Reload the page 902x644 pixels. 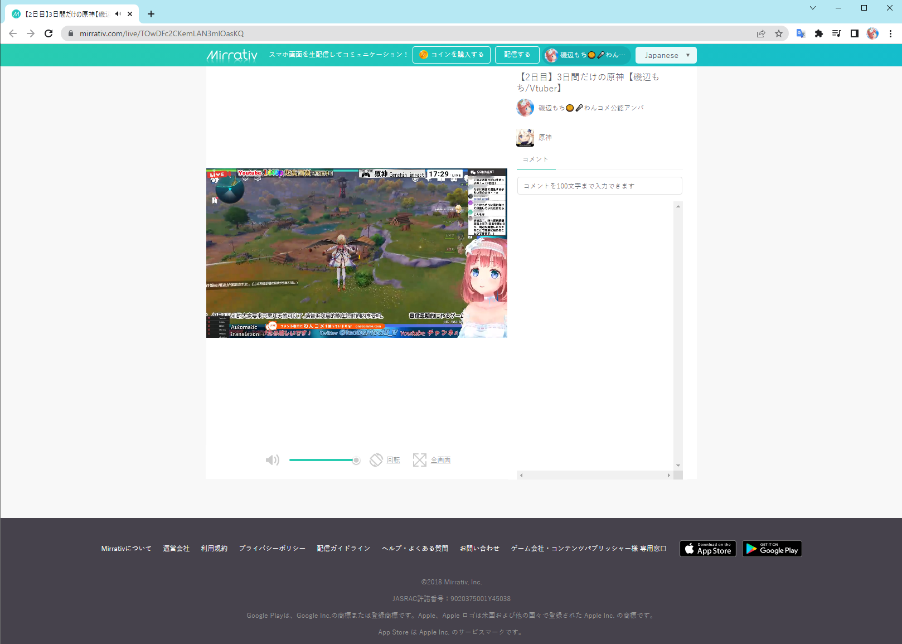49,33
